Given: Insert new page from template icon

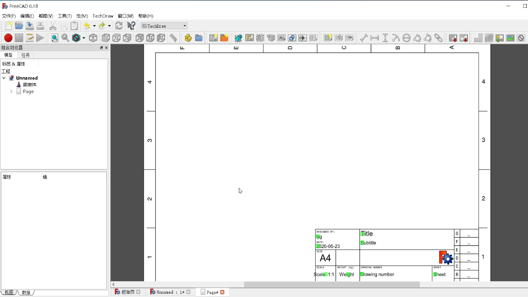Looking at the screenshot, I should tap(224, 38).
